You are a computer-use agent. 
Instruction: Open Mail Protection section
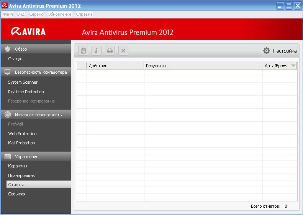click(21, 143)
